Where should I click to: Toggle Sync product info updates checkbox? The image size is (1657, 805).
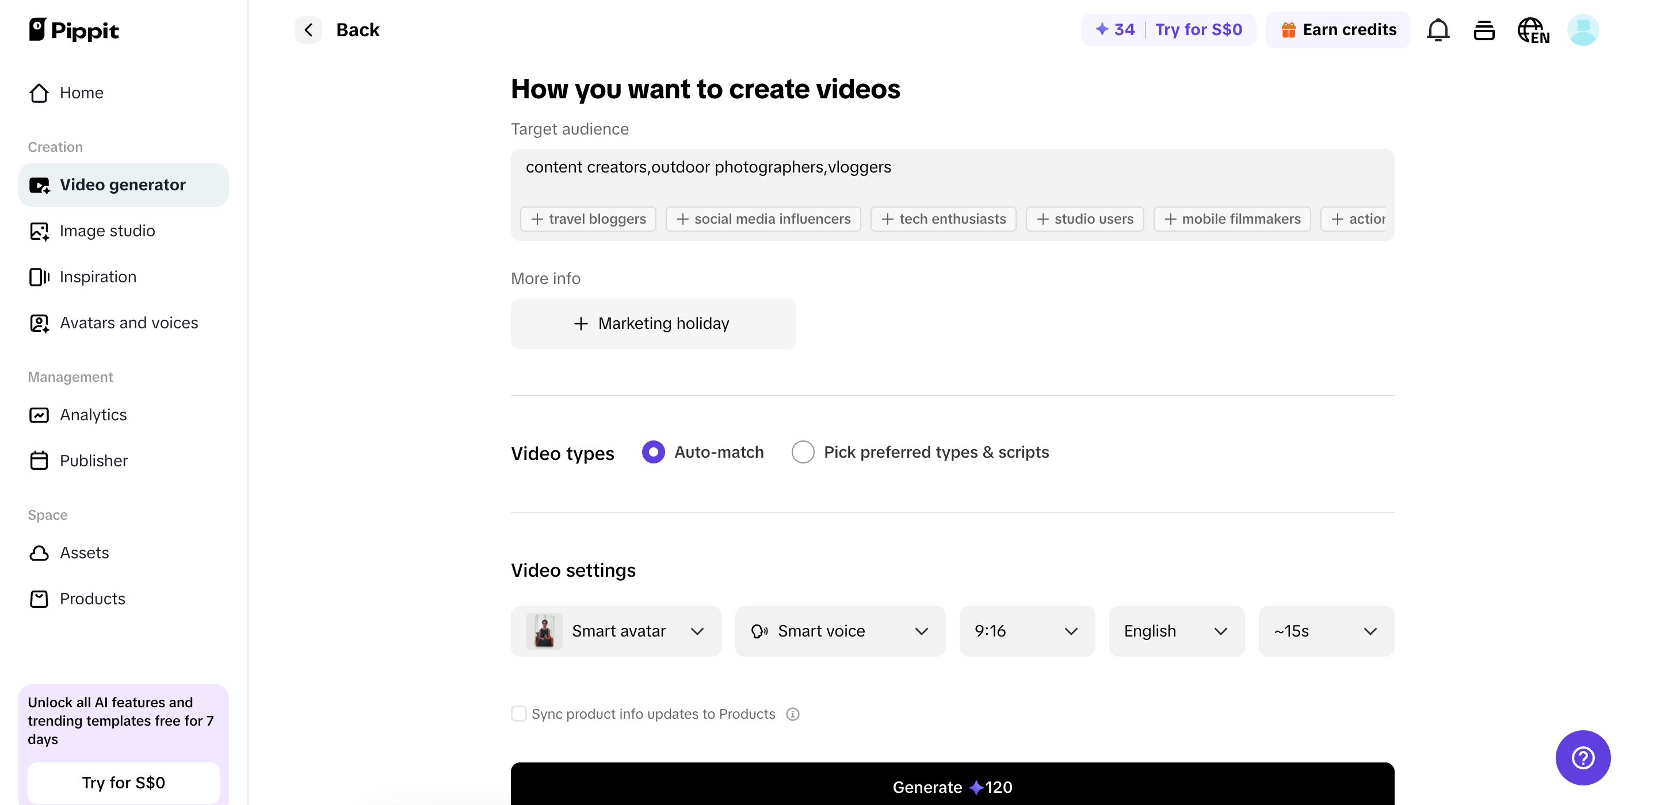518,714
